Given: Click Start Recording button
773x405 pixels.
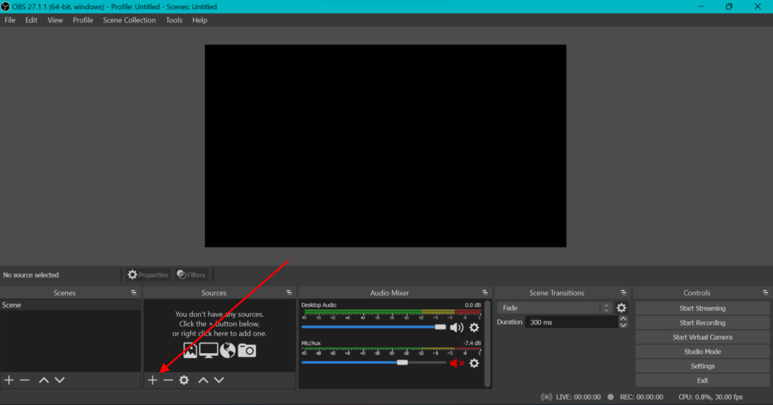Looking at the screenshot, I should click(x=702, y=323).
